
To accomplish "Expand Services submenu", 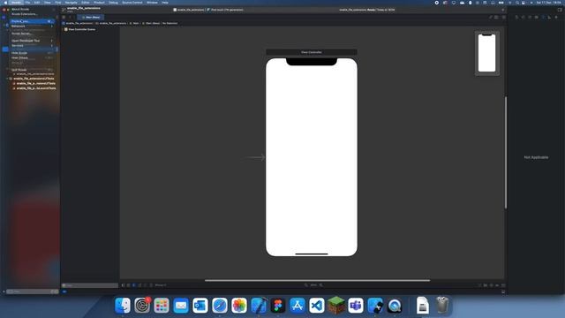I will pos(32,46).
